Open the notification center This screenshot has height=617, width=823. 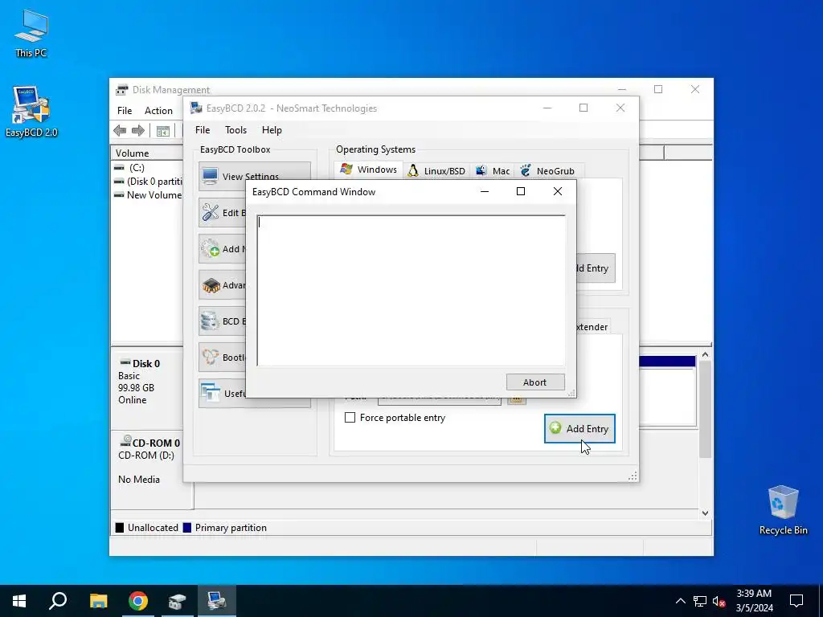coord(796,601)
